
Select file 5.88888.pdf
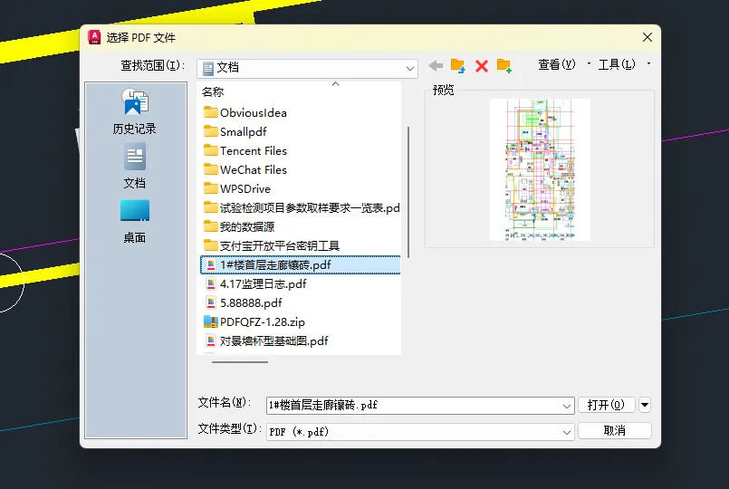[x=244, y=303]
